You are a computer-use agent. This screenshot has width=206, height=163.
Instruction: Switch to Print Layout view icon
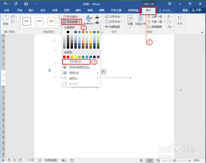click(x=150, y=160)
